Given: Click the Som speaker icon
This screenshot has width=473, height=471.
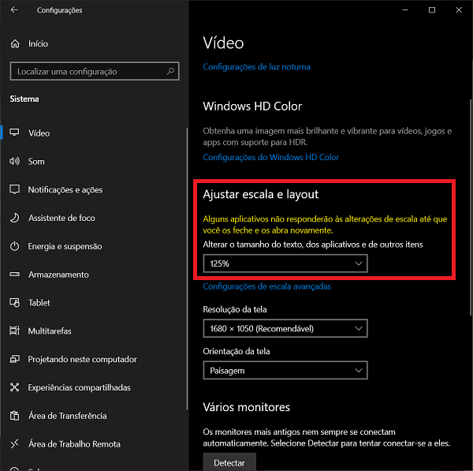Looking at the screenshot, I should [13, 162].
